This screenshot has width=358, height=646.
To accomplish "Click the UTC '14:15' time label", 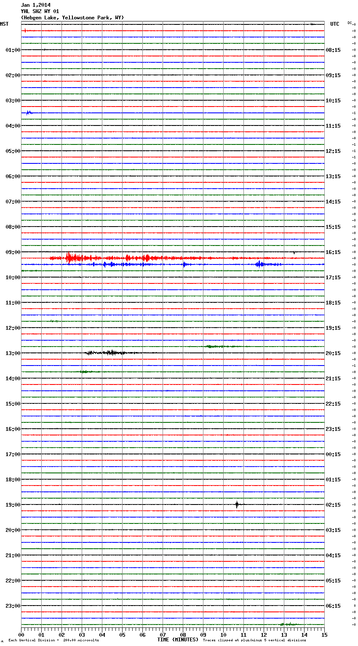I will coord(333,202).
